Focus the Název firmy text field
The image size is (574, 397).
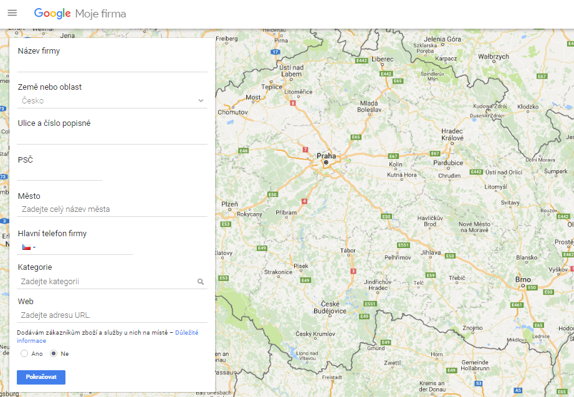pyautogui.click(x=112, y=65)
